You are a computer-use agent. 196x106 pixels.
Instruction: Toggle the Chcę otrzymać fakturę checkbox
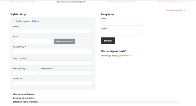tap(11, 94)
